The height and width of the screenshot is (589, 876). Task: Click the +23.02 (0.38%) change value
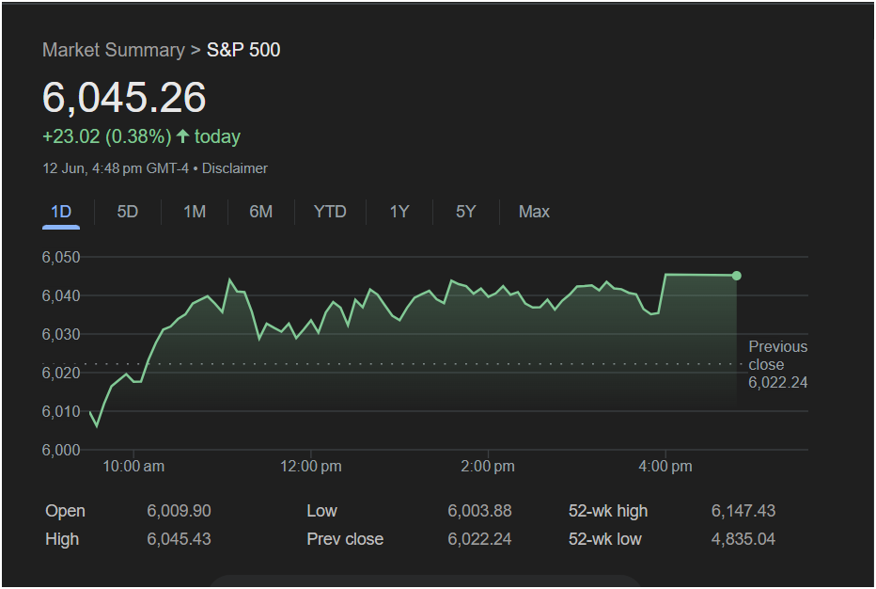[x=107, y=136]
